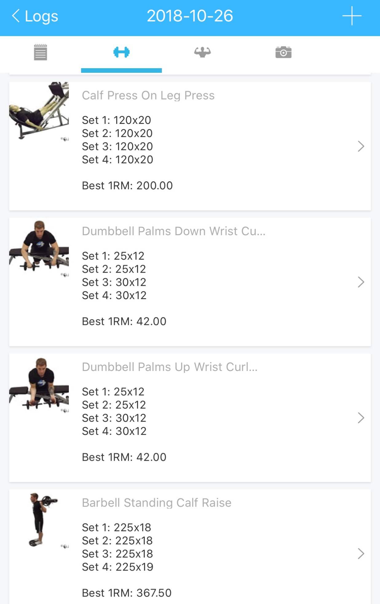Open Barbell Standing Calf Raise chevron
This screenshot has height=604, width=380.
tap(361, 554)
